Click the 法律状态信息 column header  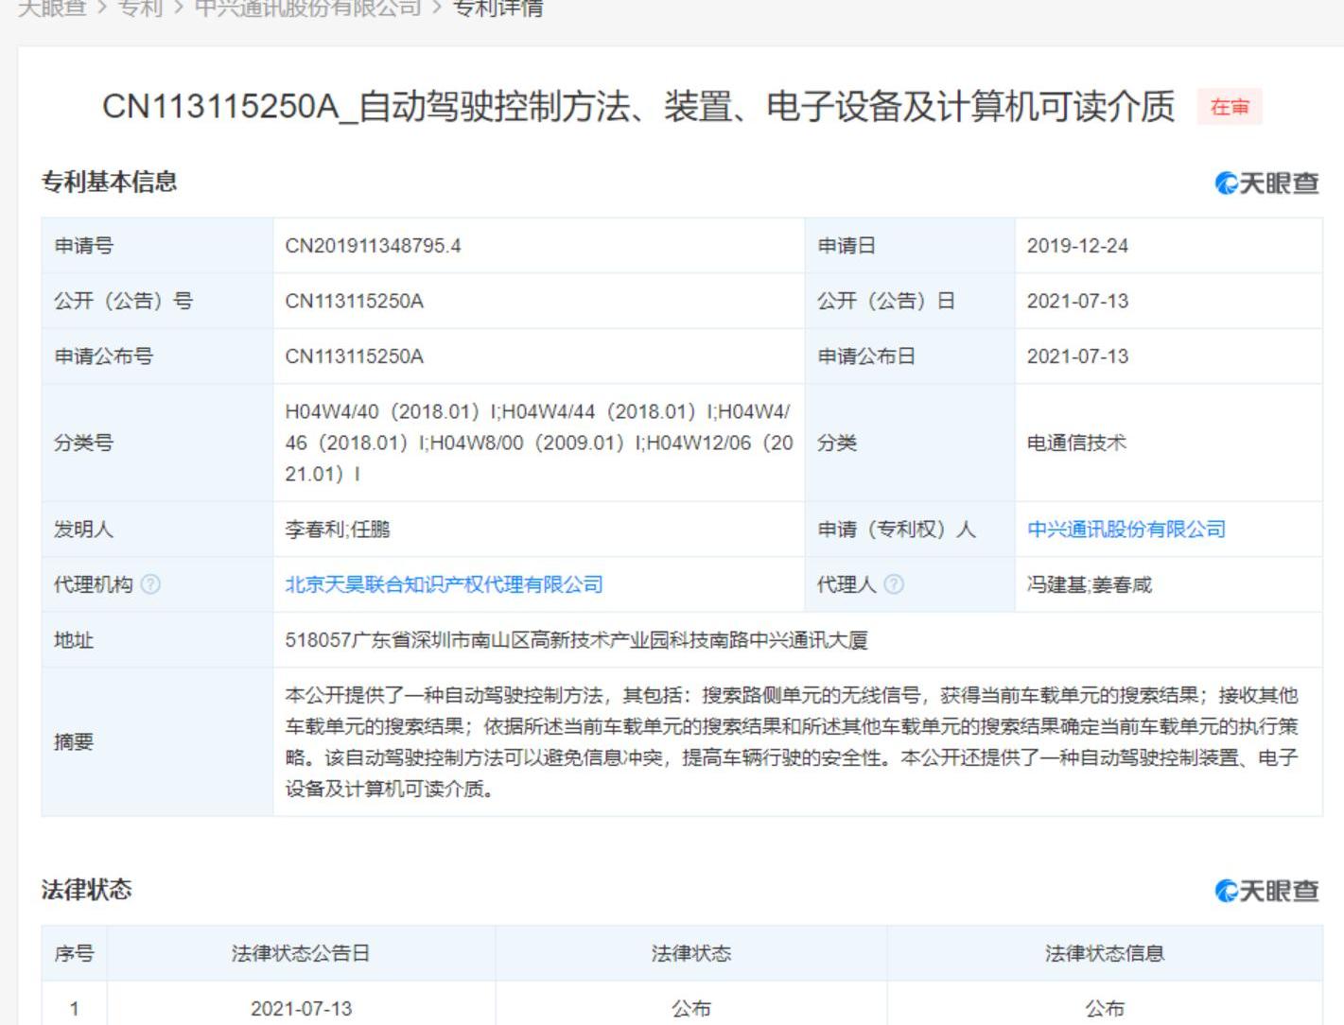pyautogui.click(x=1105, y=953)
